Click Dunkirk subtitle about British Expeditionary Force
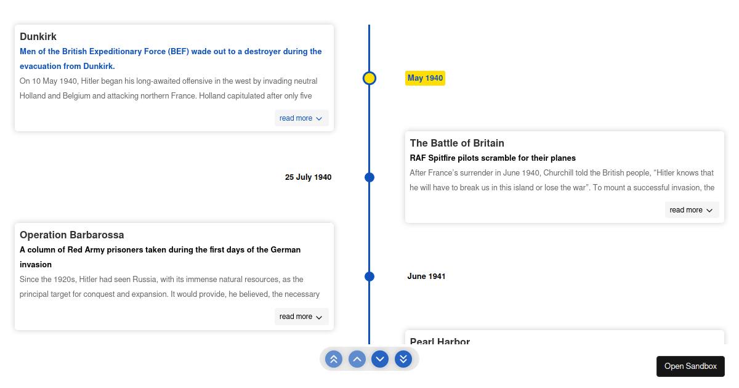 [171, 59]
